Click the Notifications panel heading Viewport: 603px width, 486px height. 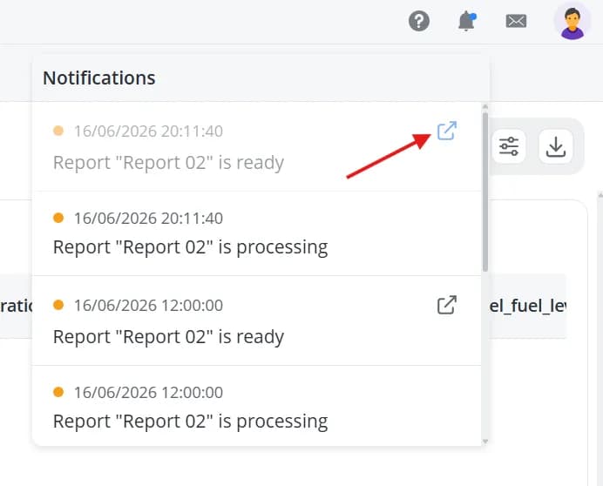click(x=99, y=78)
